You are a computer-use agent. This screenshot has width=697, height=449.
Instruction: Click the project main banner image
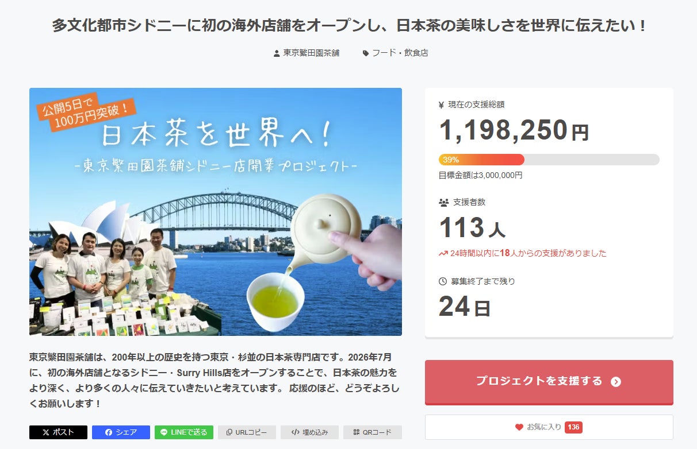[216, 211]
